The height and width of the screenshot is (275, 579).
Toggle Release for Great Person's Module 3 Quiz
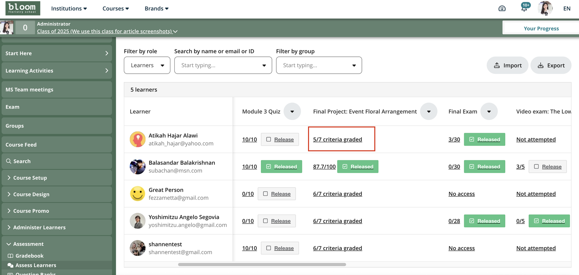(277, 194)
